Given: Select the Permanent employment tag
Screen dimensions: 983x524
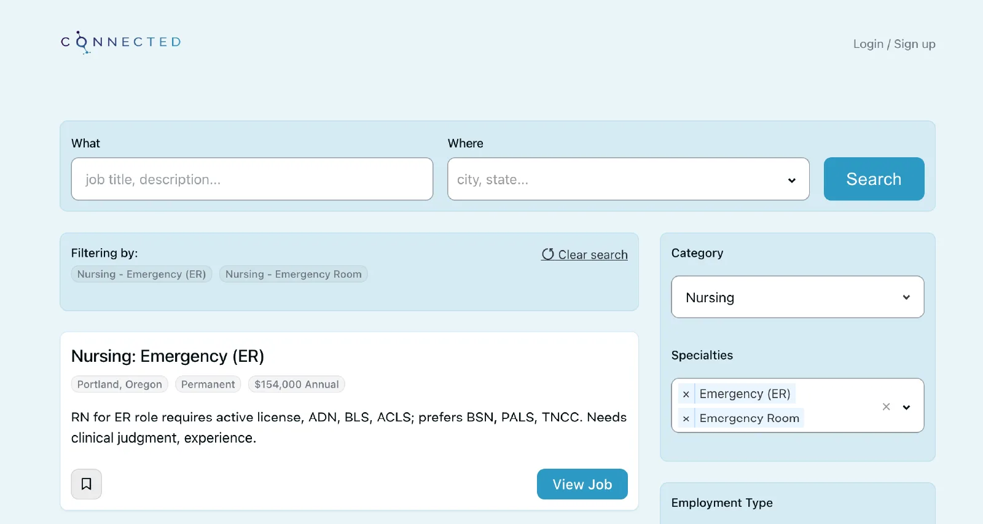Looking at the screenshot, I should pos(208,385).
